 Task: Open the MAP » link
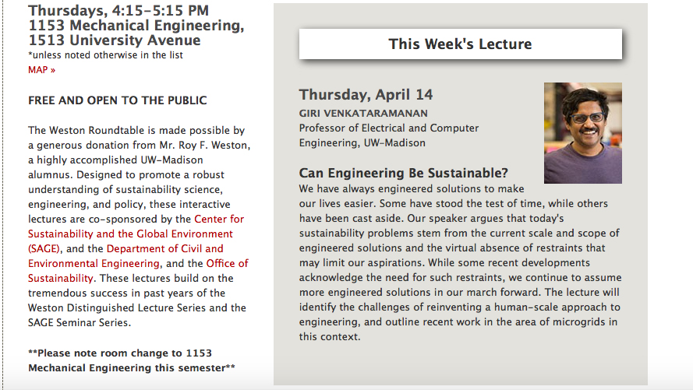pyautogui.click(x=41, y=69)
